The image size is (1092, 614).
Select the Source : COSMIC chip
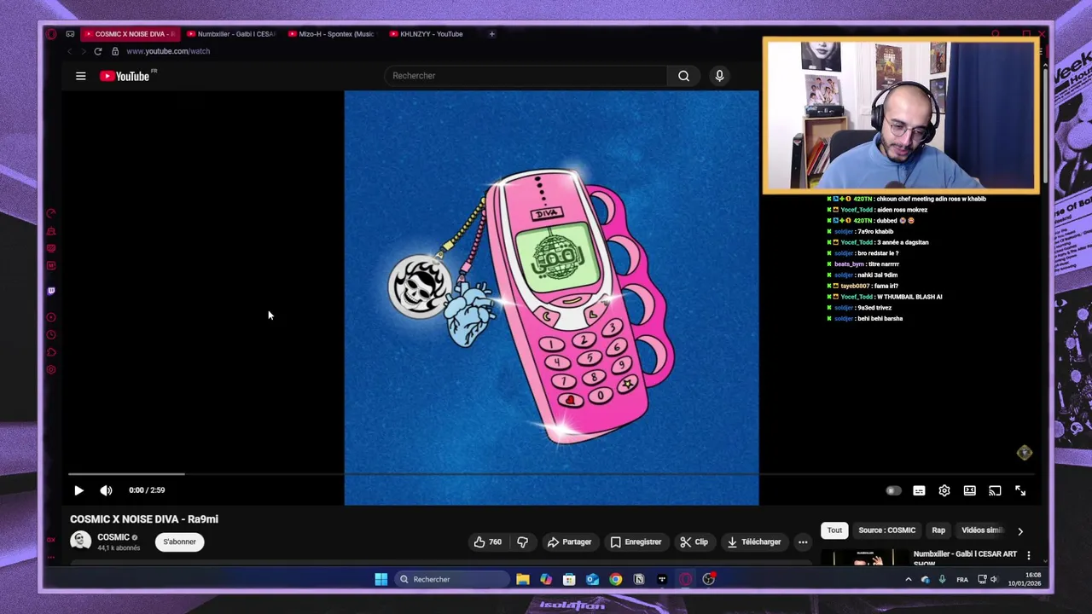[x=887, y=530]
